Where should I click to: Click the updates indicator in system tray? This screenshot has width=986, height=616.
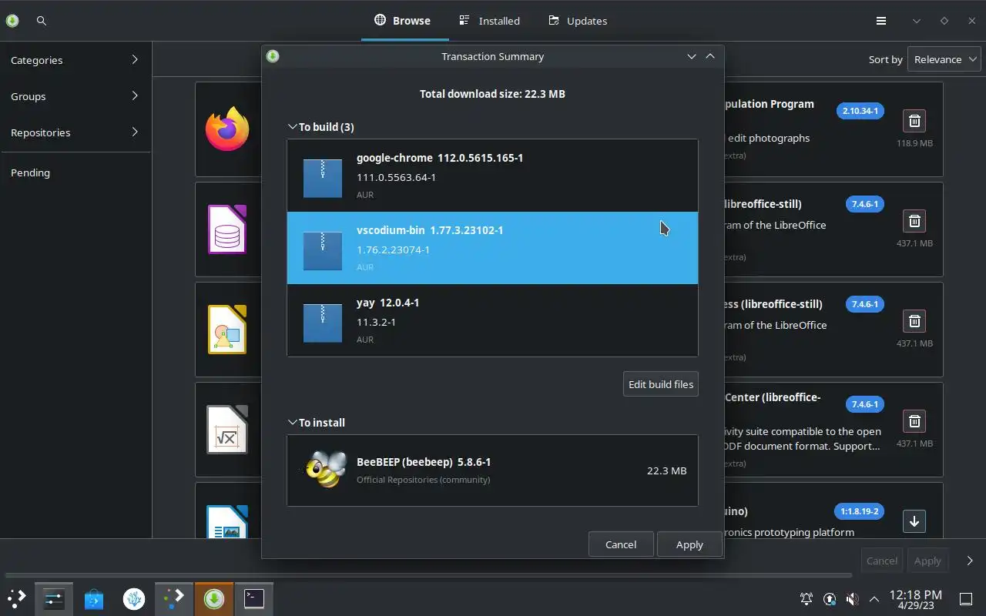(830, 599)
